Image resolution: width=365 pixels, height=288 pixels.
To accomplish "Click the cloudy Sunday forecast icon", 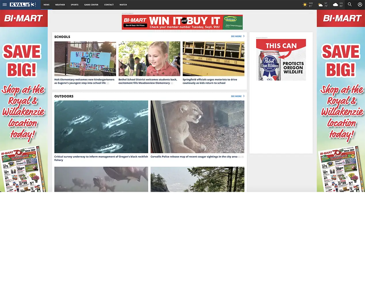I will point(335,5).
